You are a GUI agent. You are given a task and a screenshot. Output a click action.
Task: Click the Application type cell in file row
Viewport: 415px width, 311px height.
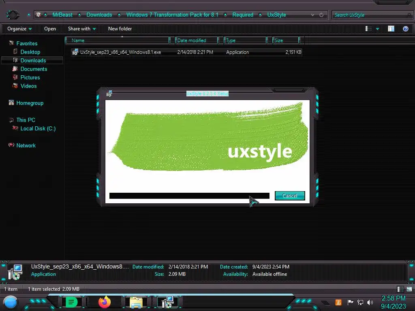pos(237,52)
